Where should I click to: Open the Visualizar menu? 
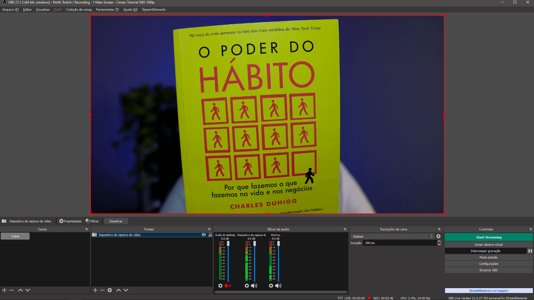pos(43,10)
